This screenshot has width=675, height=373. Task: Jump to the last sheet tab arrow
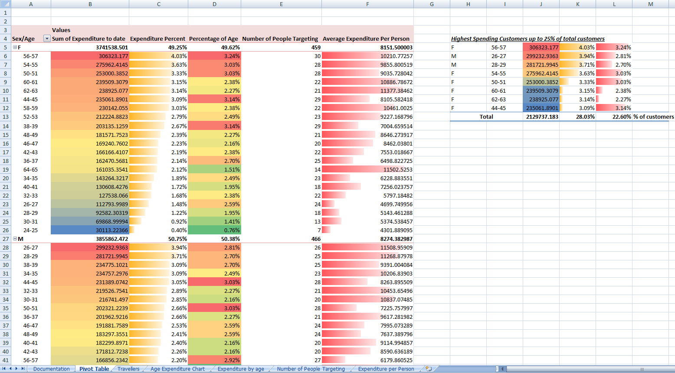(x=23, y=369)
